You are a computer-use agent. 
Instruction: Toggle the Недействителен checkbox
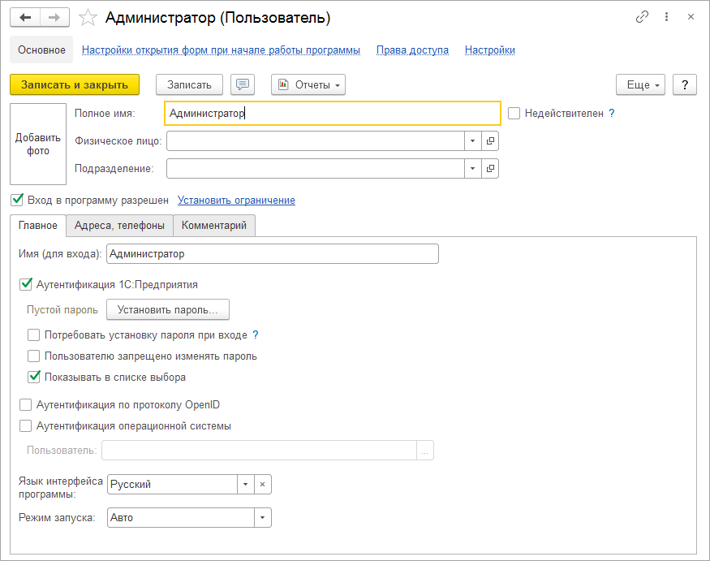514,114
